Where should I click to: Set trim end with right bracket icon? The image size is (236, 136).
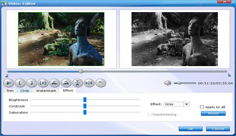coord(31,83)
